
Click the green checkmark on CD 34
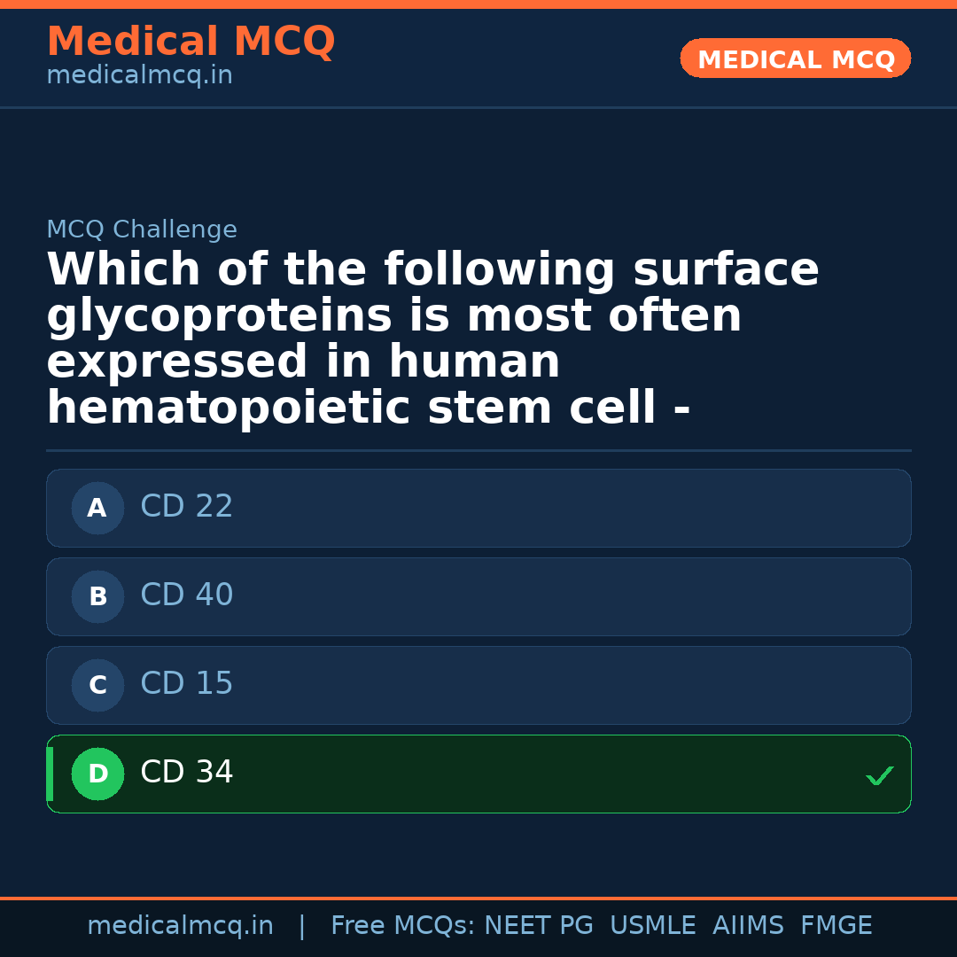(x=879, y=775)
